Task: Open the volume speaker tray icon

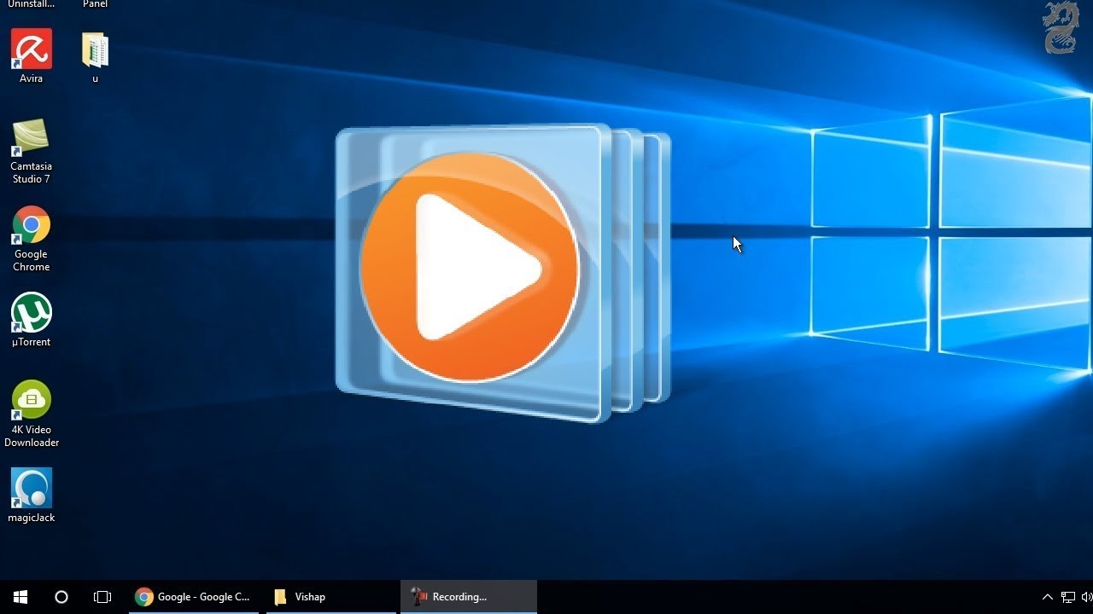Action: (1087, 597)
